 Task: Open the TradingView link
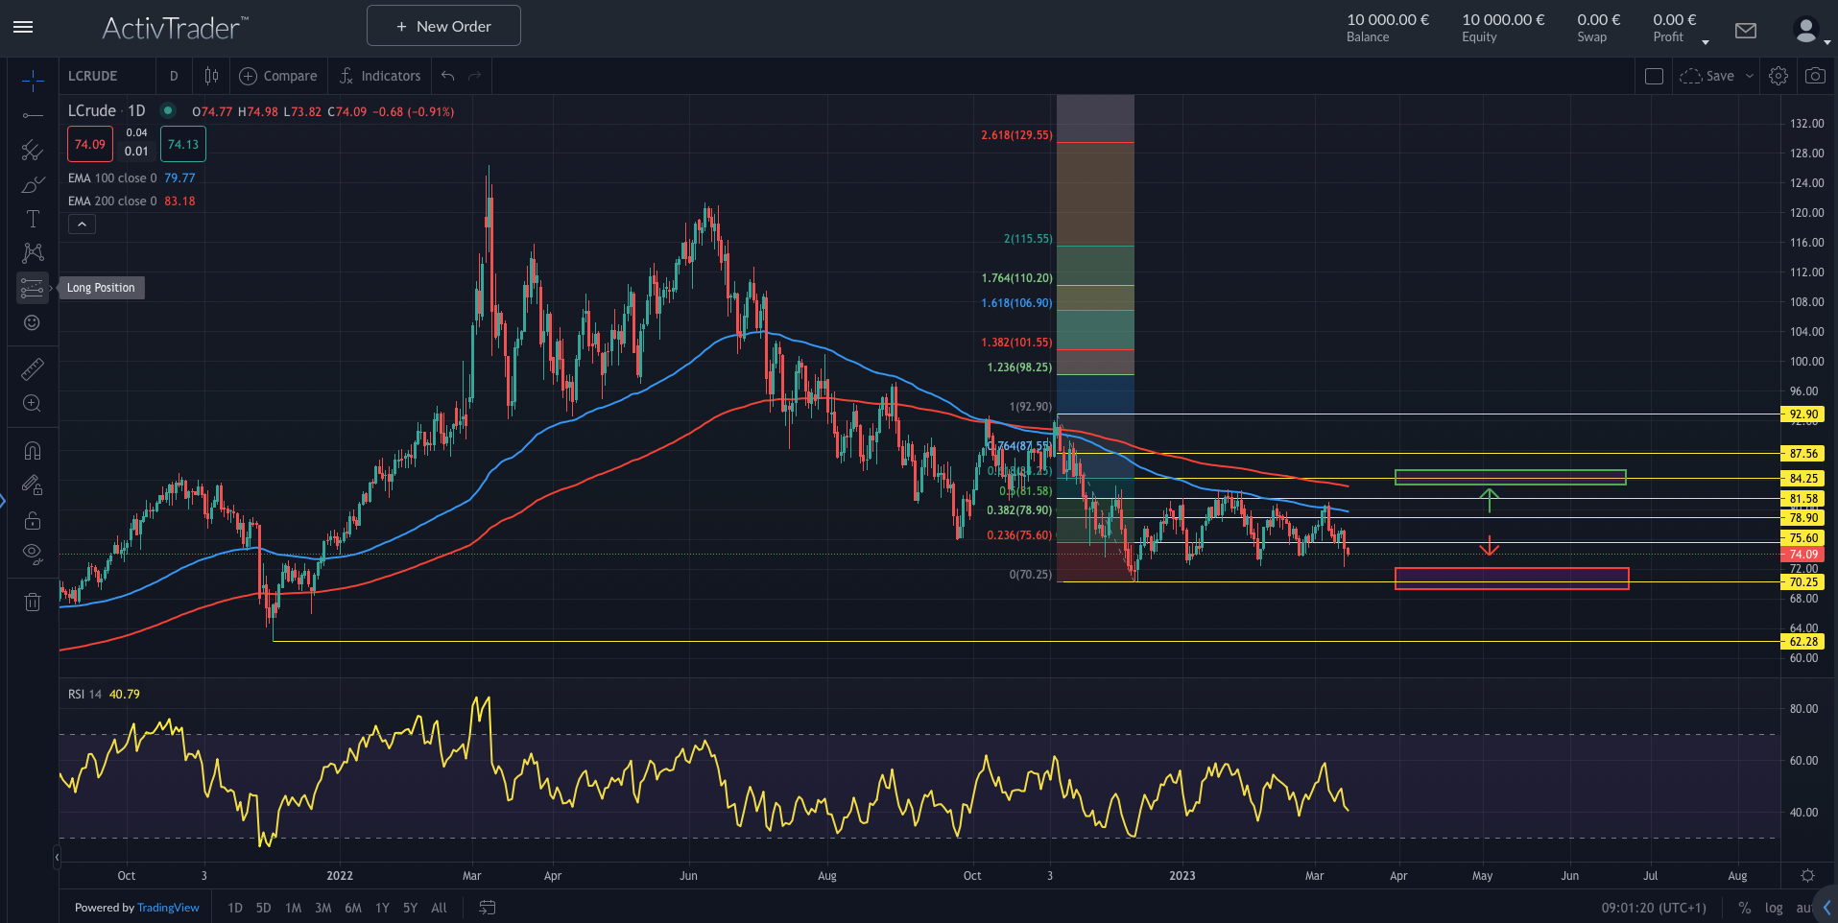point(168,907)
